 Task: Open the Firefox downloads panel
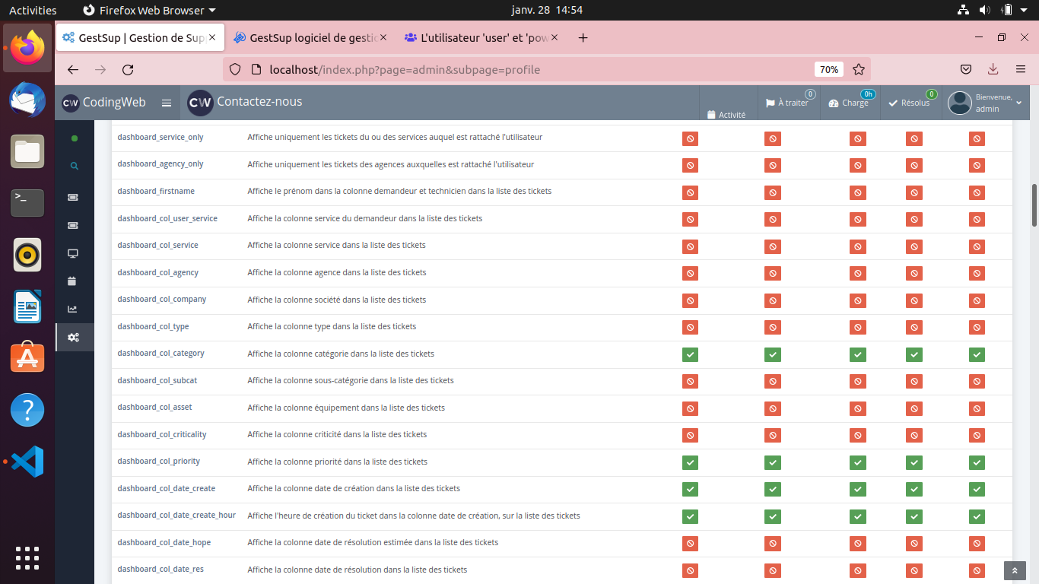pyautogui.click(x=993, y=69)
